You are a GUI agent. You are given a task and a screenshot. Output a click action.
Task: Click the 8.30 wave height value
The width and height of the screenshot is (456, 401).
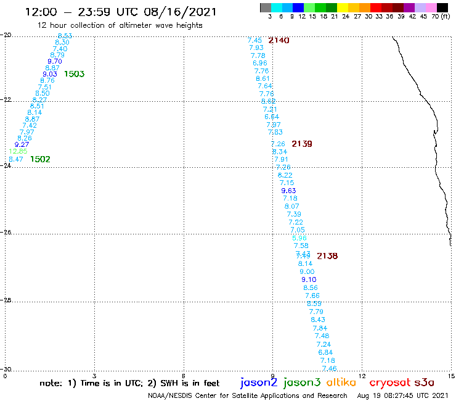pos(62,42)
